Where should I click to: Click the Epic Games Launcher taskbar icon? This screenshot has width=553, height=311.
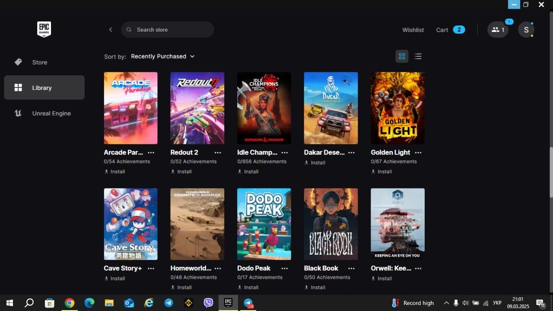pyautogui.click(x=228, y=303)
